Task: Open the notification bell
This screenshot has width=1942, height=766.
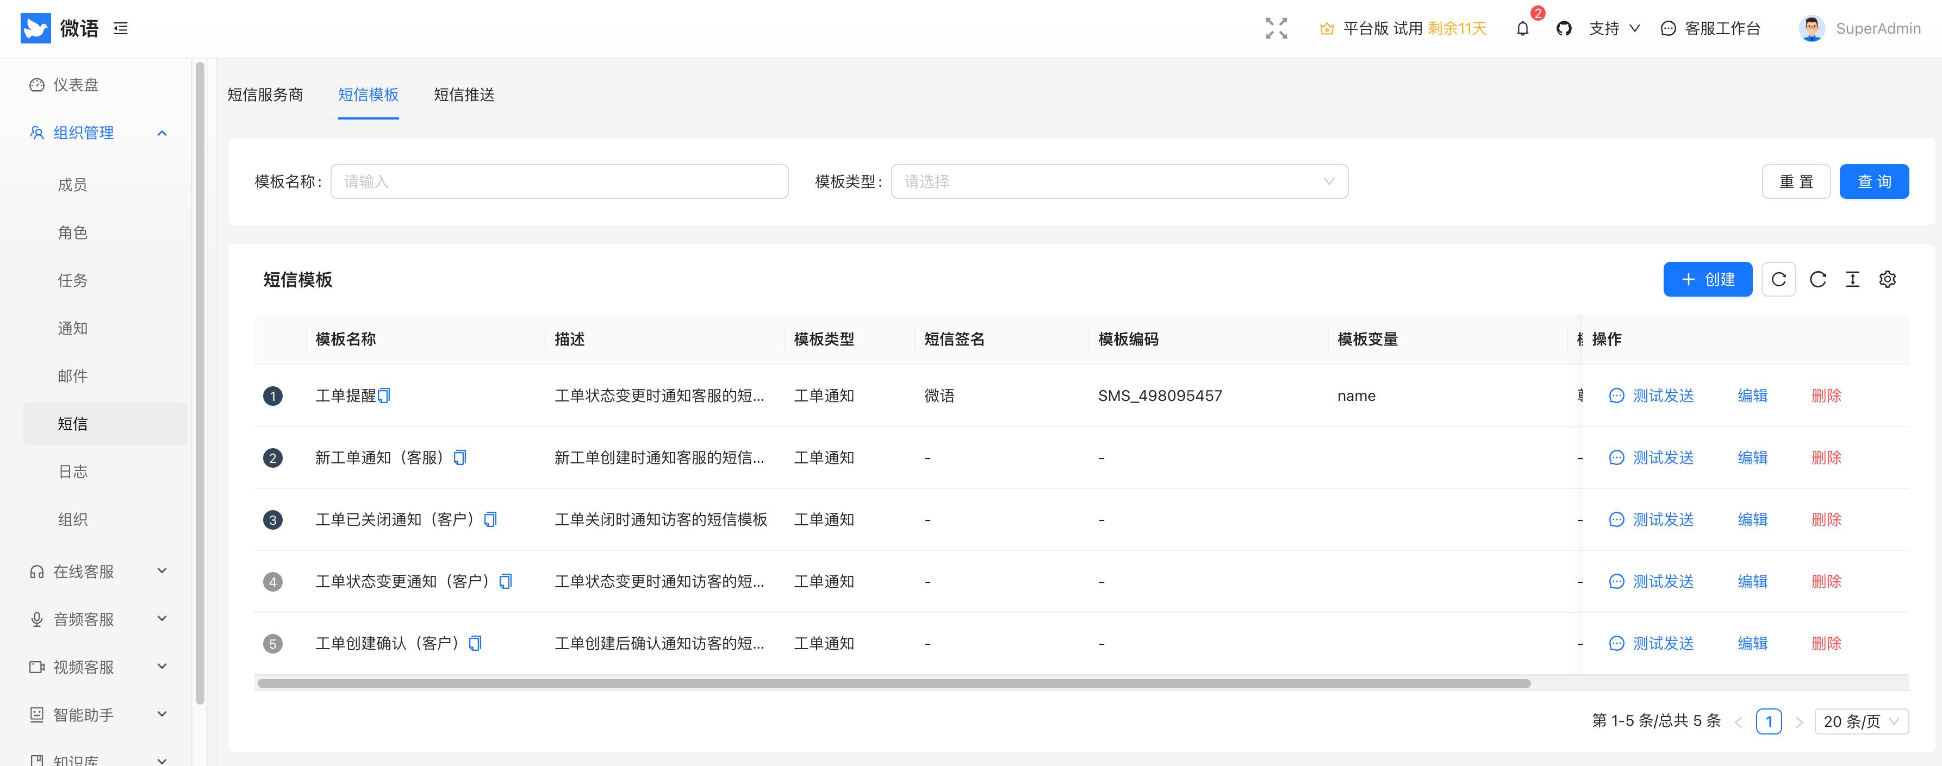Action: click(1522, 29)
